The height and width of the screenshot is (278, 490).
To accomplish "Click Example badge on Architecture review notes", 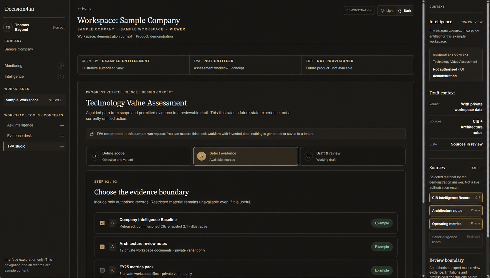I will pyautogui.click(x=382, y=247).
